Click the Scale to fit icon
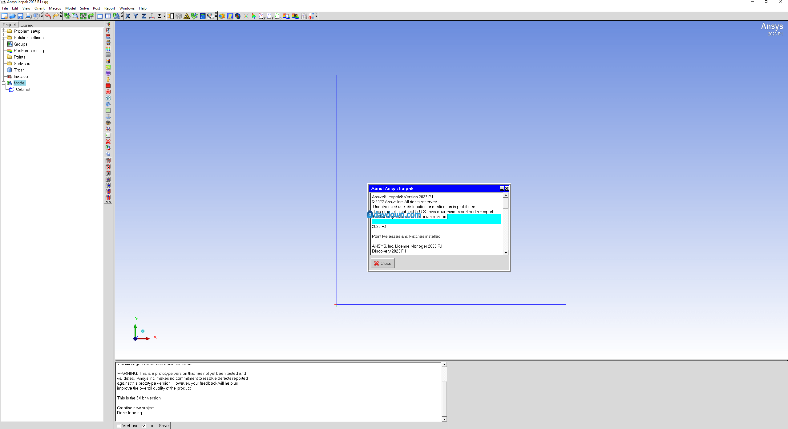 [x=83, y=16]
